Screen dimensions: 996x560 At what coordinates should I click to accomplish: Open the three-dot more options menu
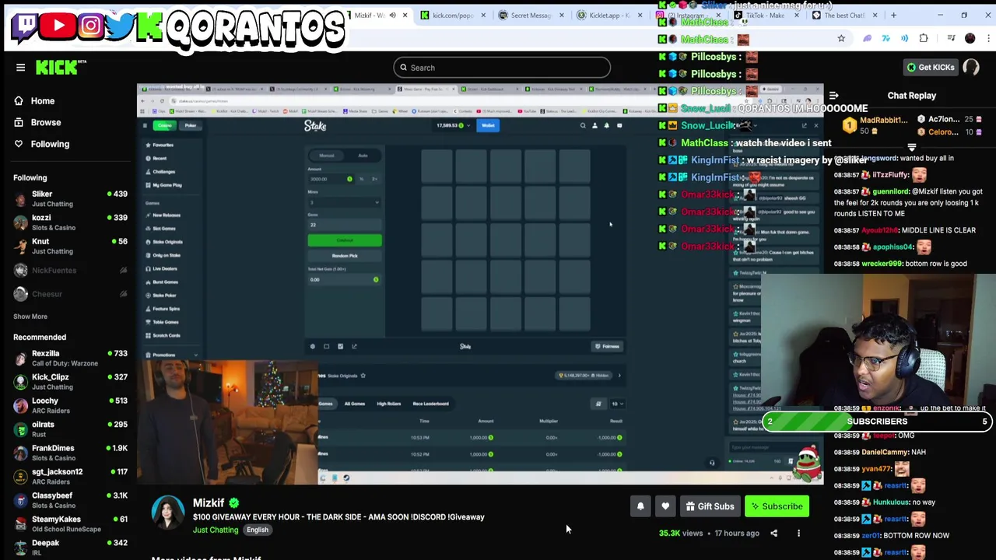click(x=798, y=534)
